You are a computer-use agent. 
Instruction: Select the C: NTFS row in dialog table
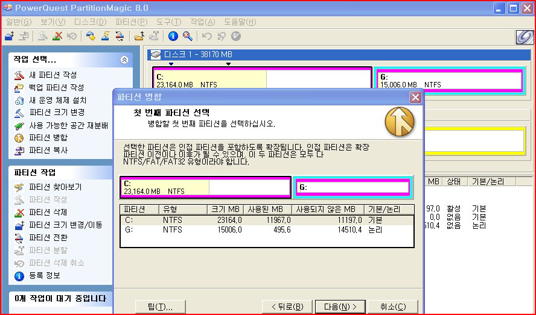tap(267, 220)
